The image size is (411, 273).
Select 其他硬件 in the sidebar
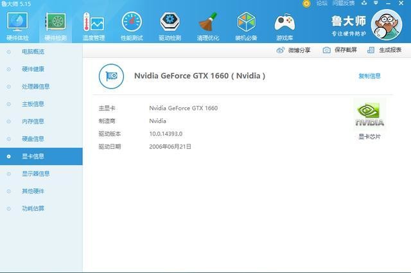pos(41,191)
